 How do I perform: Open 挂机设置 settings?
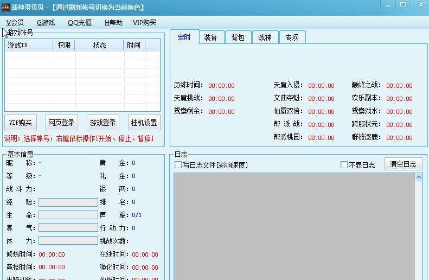tap(144, 123)
